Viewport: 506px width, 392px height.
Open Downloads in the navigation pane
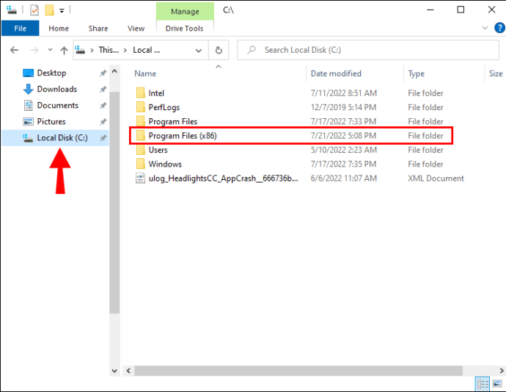click(56, 90)
